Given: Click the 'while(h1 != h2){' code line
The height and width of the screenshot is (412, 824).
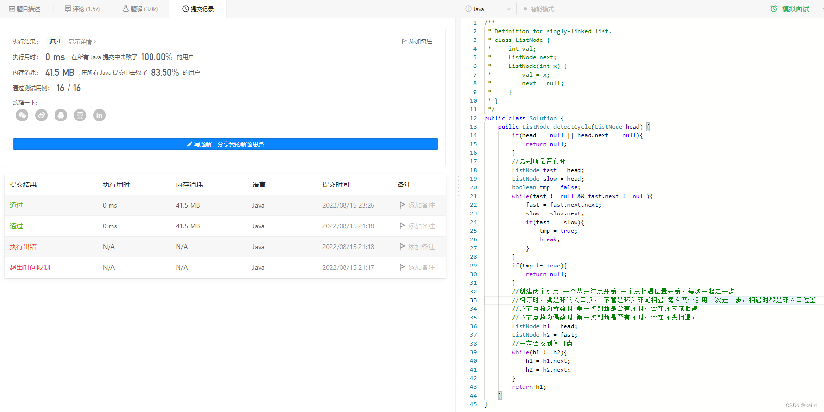Looking at the screenshot, I should click(x=539, y=352).
